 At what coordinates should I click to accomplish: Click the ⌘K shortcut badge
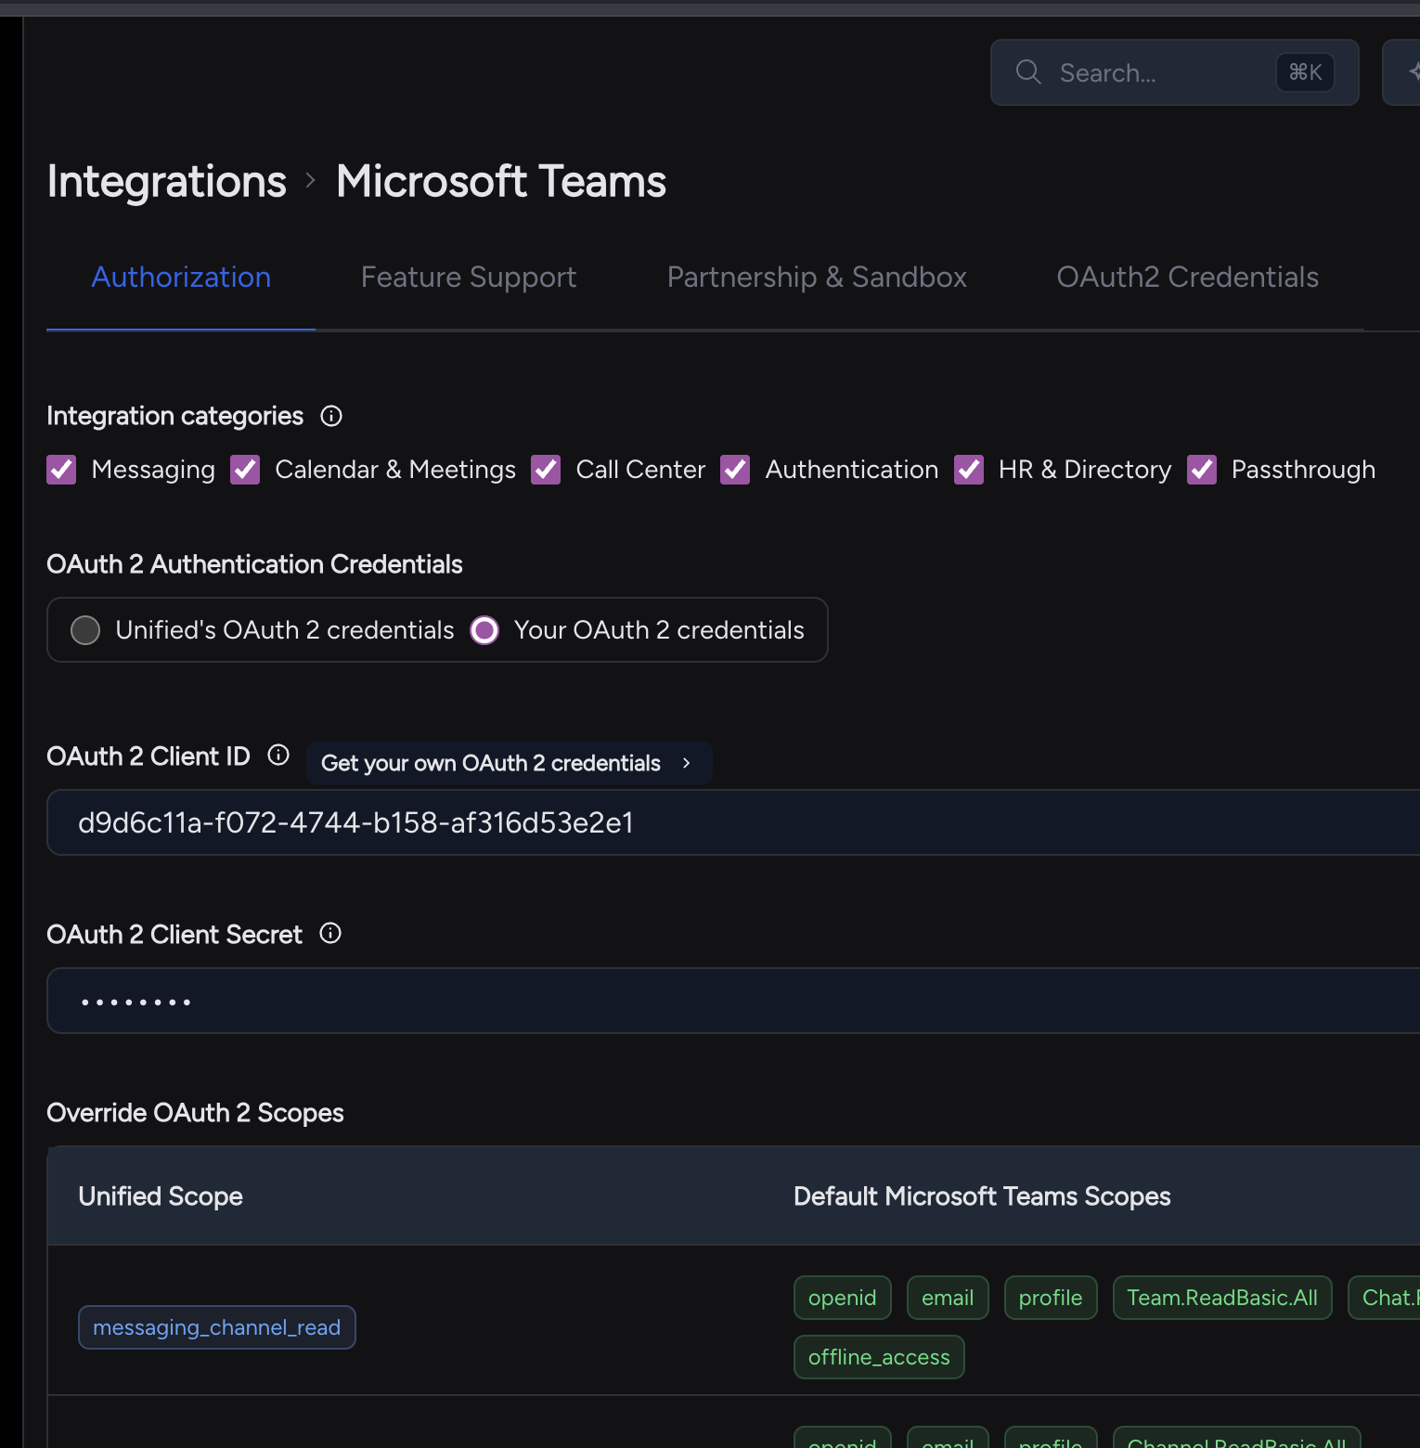(x=1305, y=72)
